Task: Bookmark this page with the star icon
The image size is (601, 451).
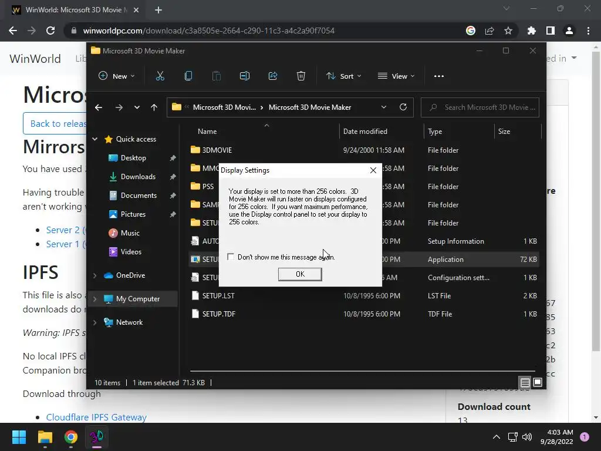Action: (508, 31)
